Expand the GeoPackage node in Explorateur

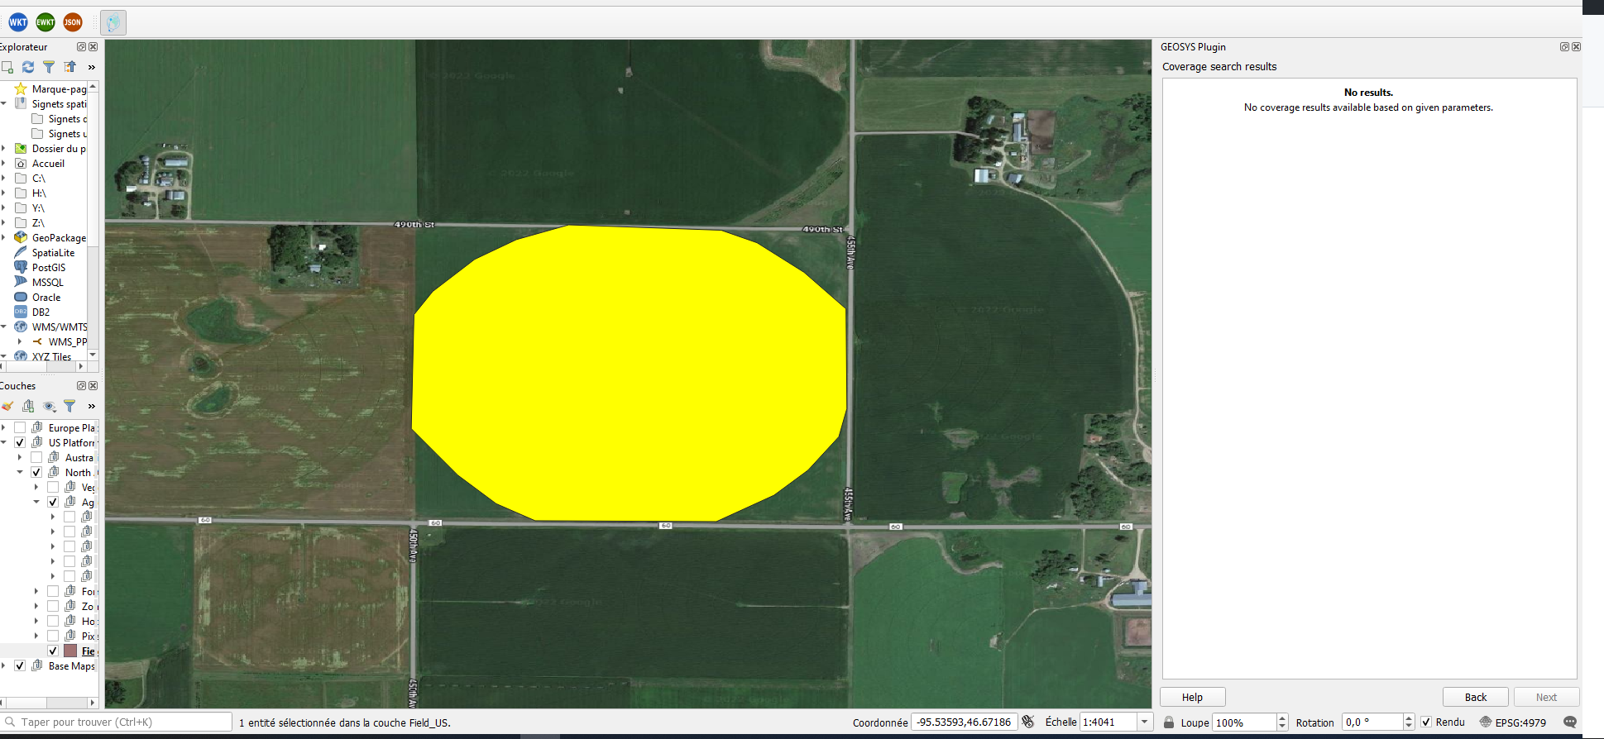3,237
